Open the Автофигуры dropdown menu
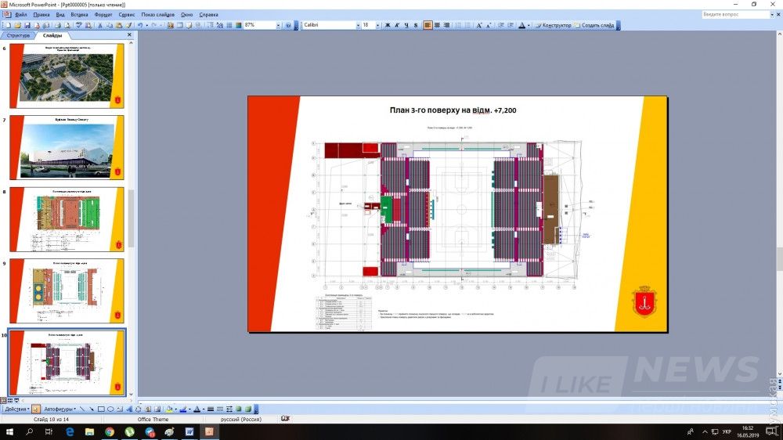The width and height of the screenshot is (783, 440). pyautogui.click(x=60, y=409)
